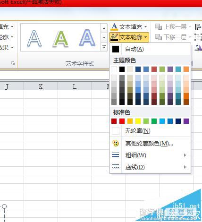Viewport: 202px width, 222px height.
Task: Pick the olive green theme color swatch
Action: click(x=162, y=69)
